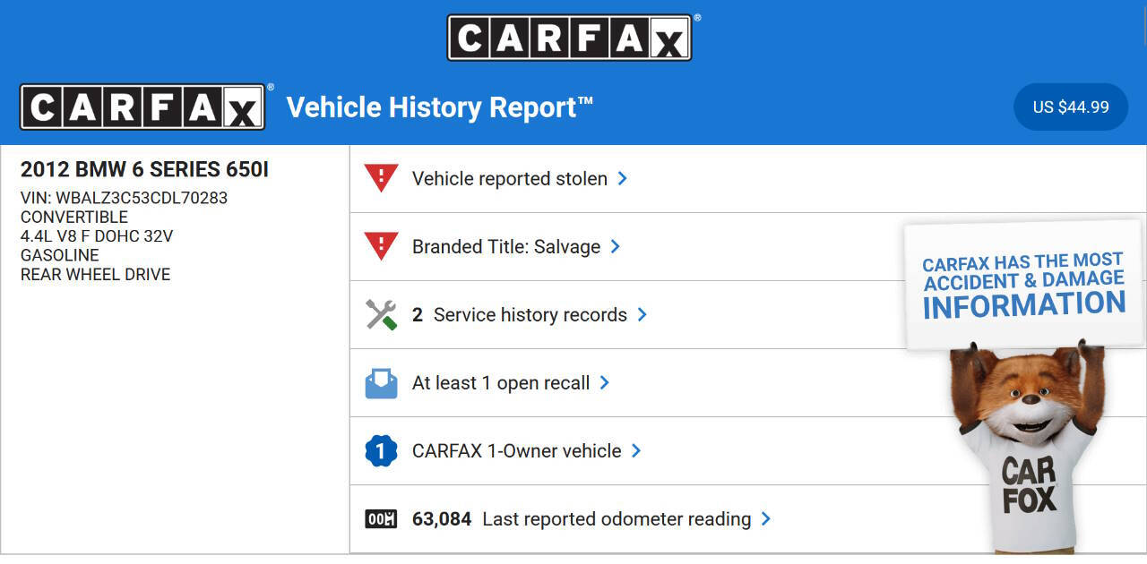Click the CARFAX logo beside Vehicle History Report
1147x564 pixels.
click(x=142, y=107)
